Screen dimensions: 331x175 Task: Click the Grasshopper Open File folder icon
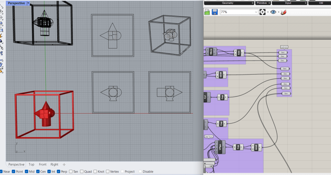coord(207,12)
